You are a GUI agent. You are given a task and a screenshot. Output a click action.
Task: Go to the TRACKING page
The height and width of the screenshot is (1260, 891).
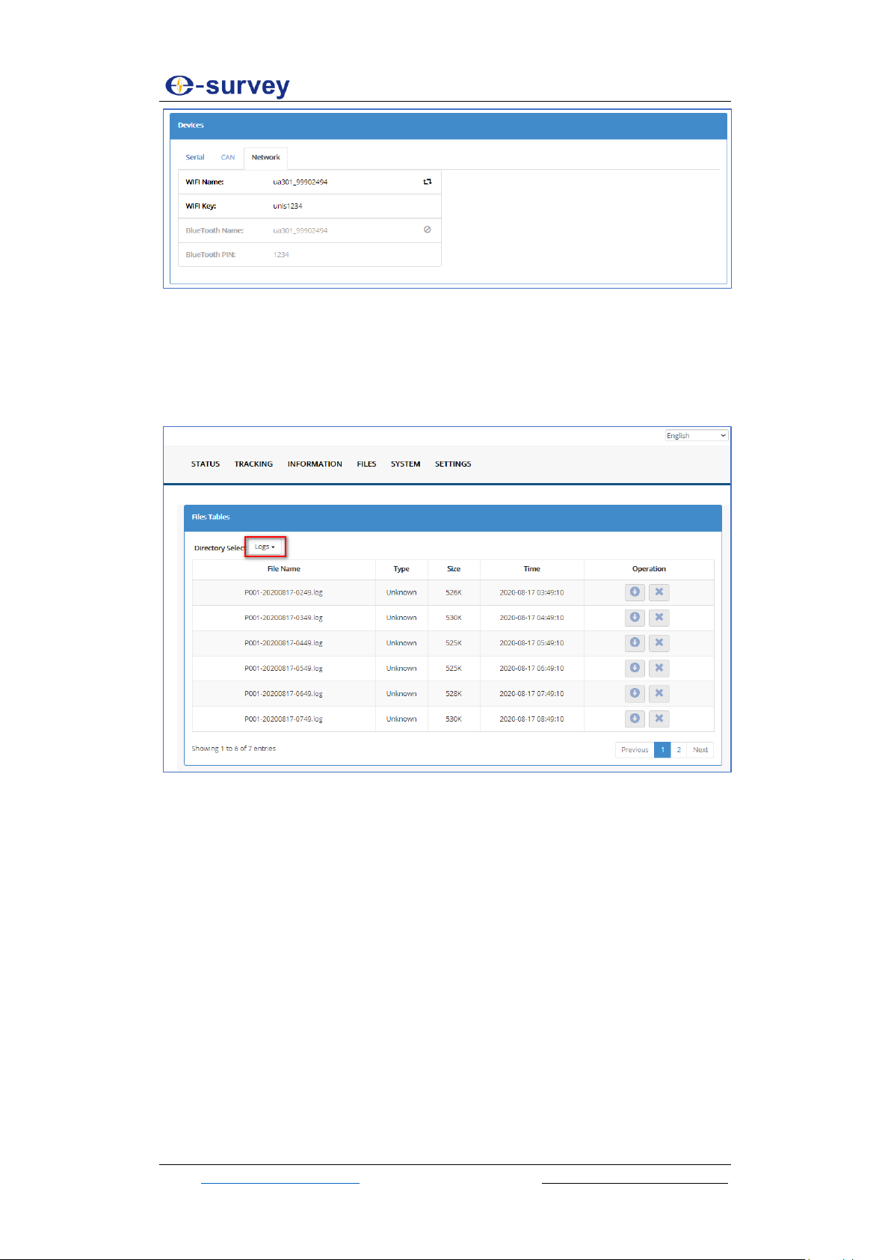tap(253, 464)
